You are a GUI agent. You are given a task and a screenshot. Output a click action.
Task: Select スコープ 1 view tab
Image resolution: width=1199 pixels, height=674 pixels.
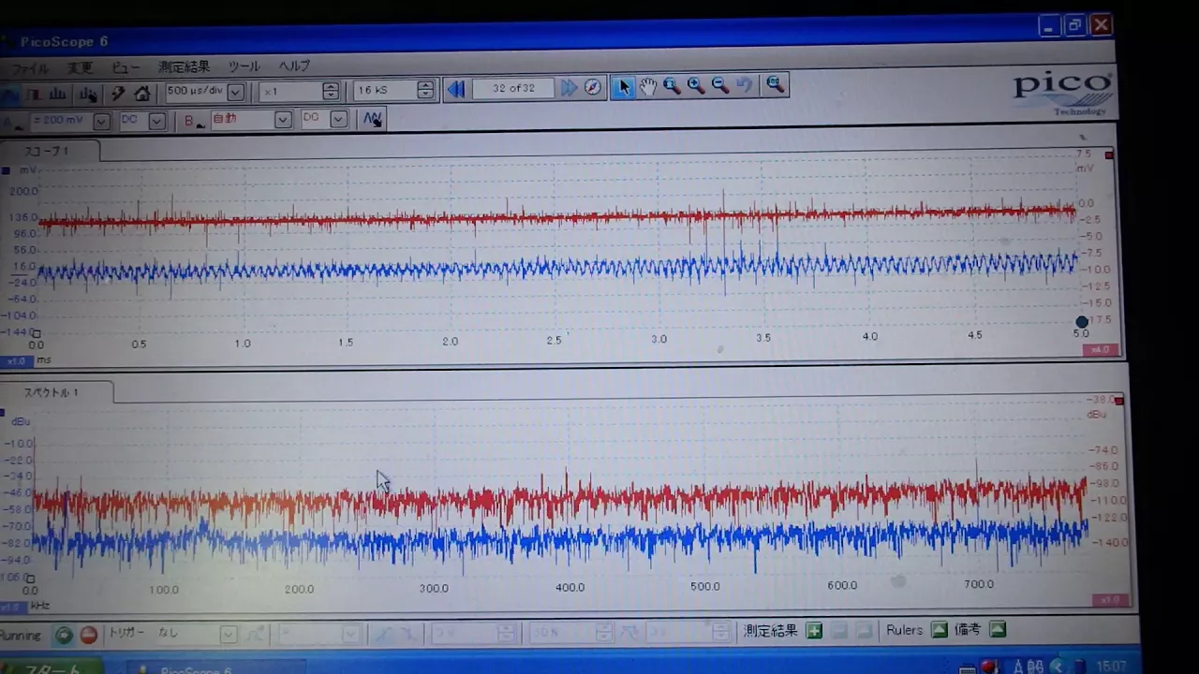tap(47, 151)
